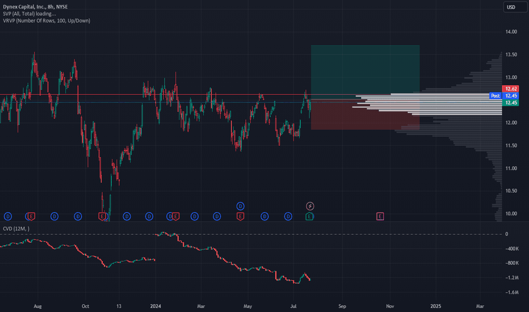Open the leftmost dividend D marker

point(8,217)
